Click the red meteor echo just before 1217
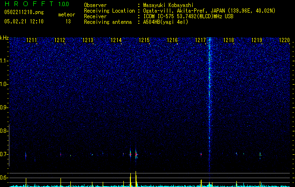295x187 pixels. tap(201, 154)
